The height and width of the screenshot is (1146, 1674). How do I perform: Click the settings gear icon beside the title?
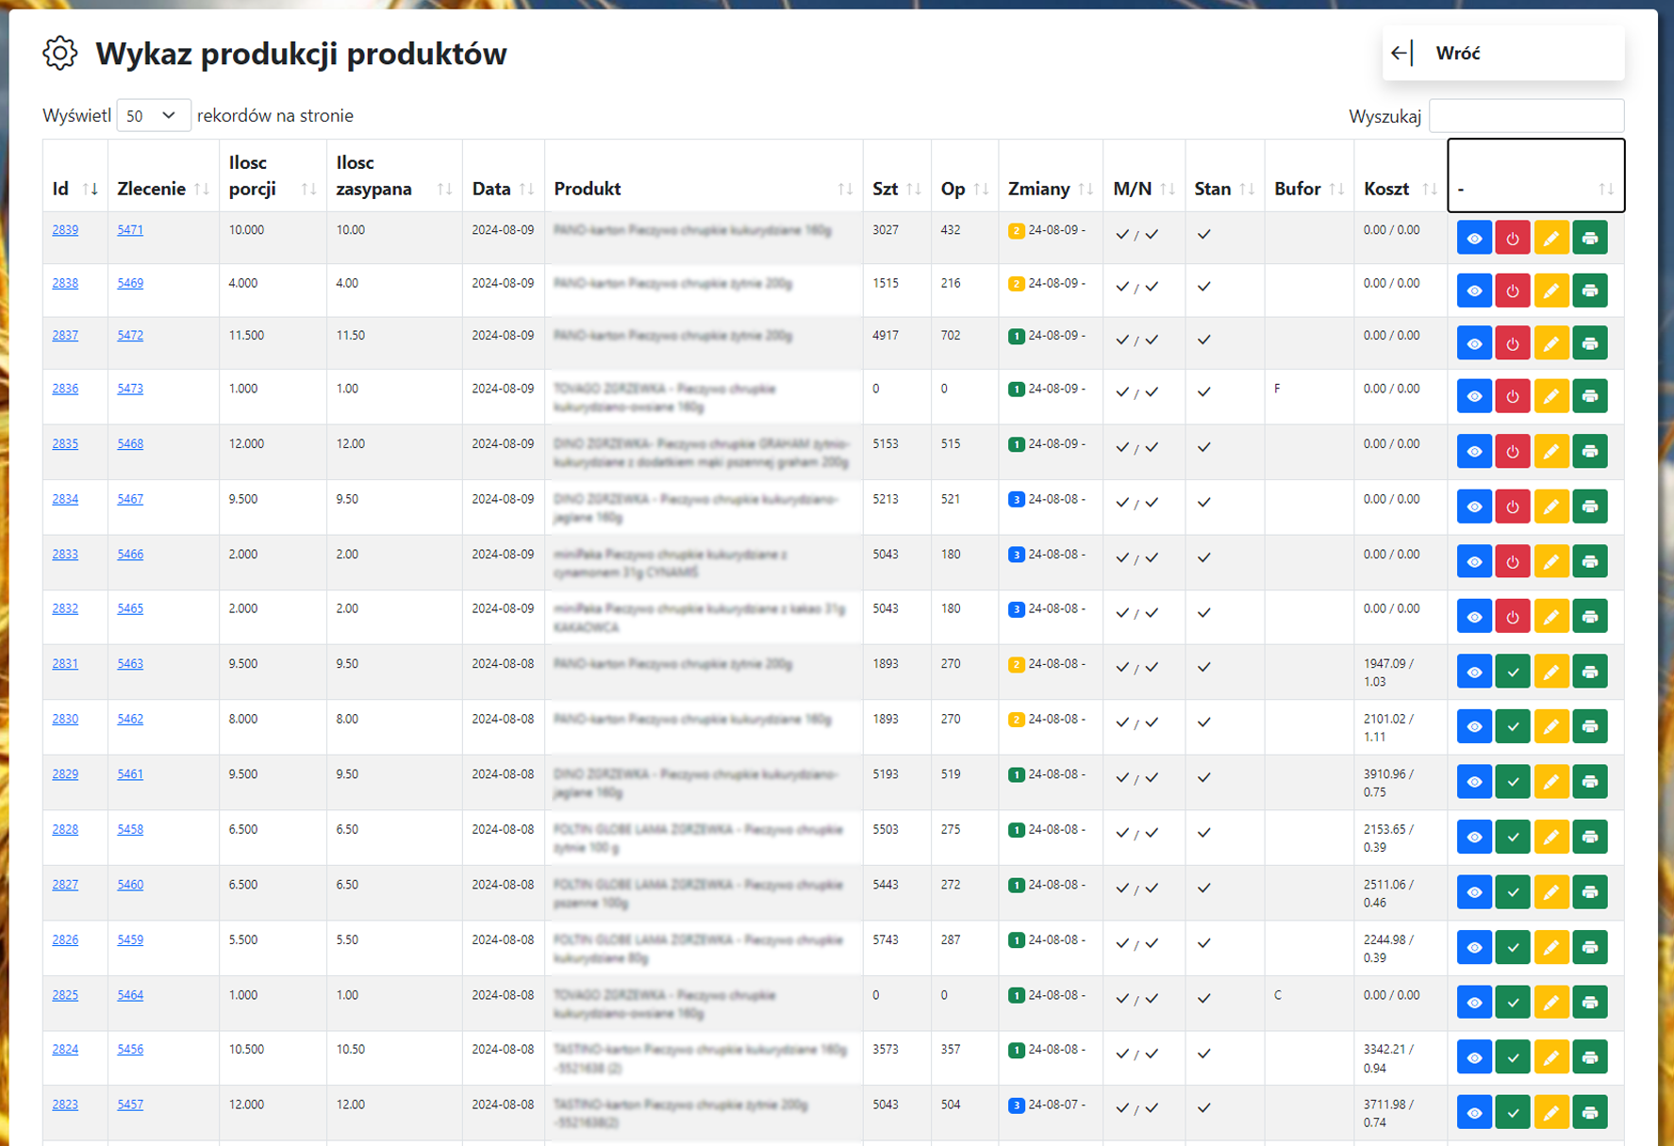[x=60, y=54]
